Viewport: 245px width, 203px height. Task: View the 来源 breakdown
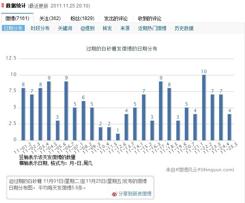click(x=125, y=28)
